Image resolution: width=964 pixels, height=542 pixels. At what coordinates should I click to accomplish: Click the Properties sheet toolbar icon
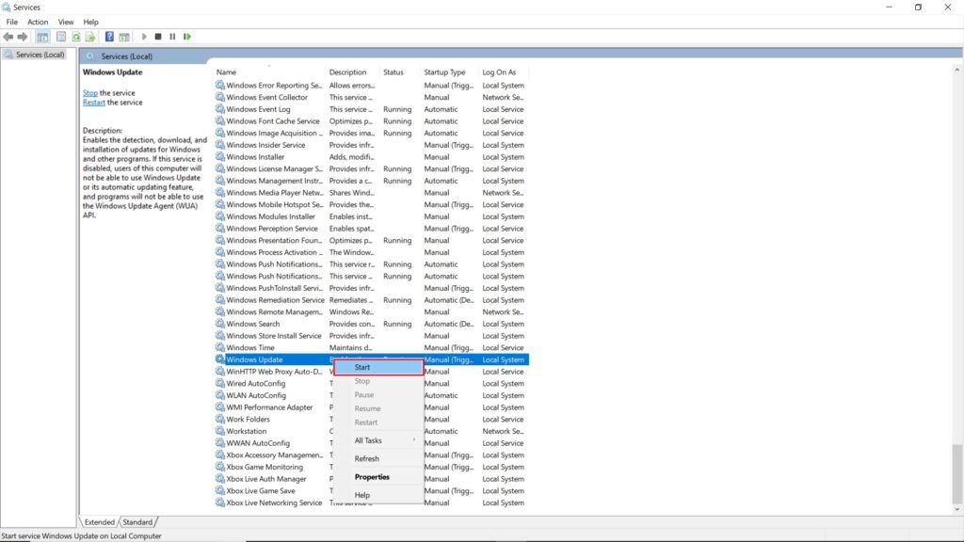coord(61,37)
